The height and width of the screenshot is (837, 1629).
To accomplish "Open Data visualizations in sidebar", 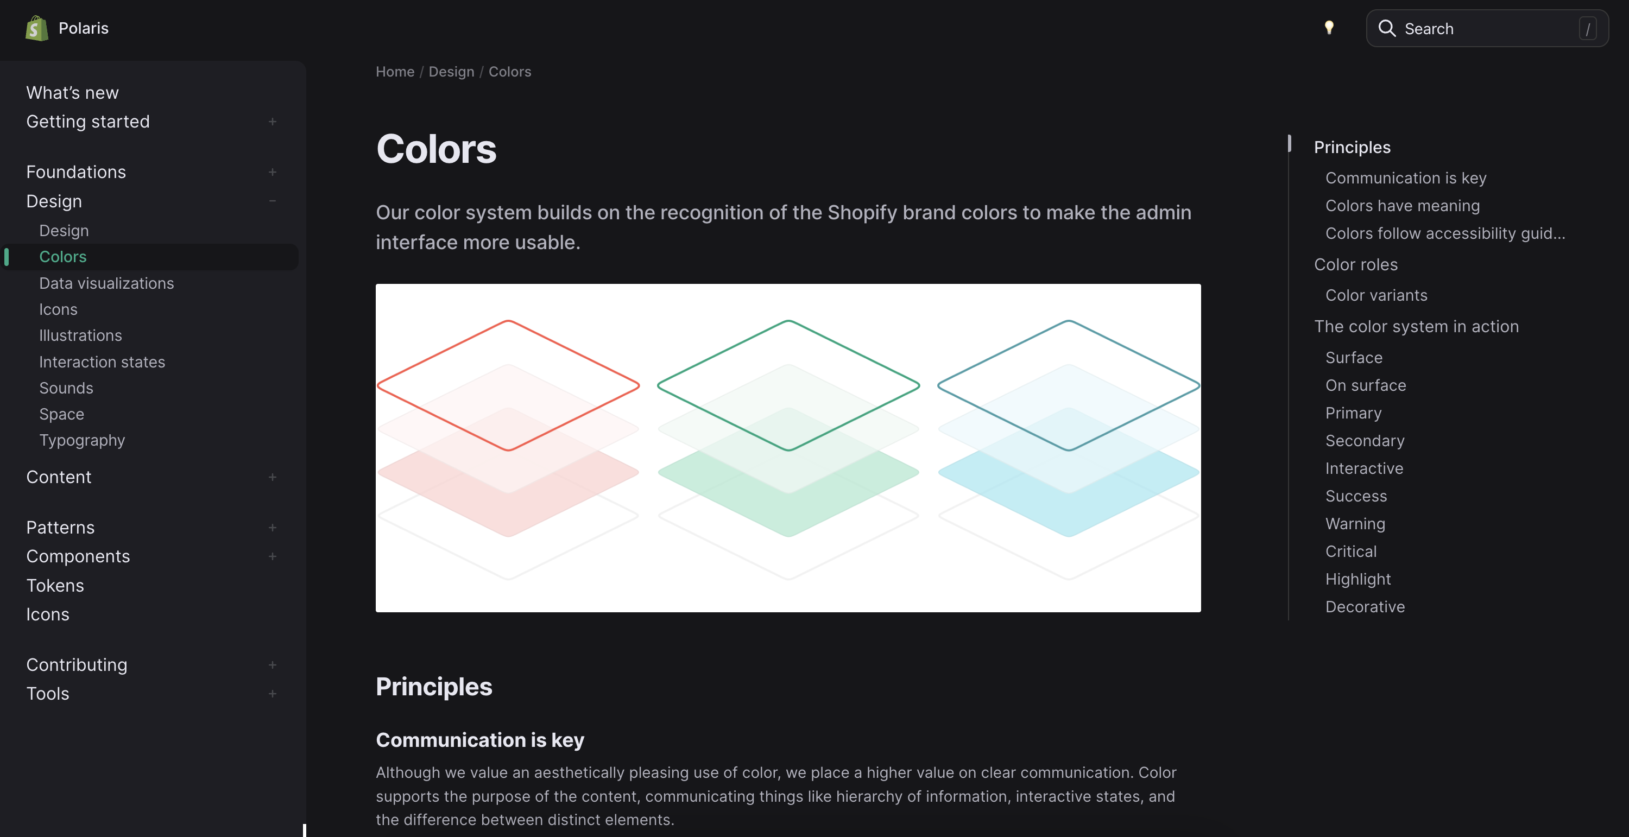I will click(106, 283).
